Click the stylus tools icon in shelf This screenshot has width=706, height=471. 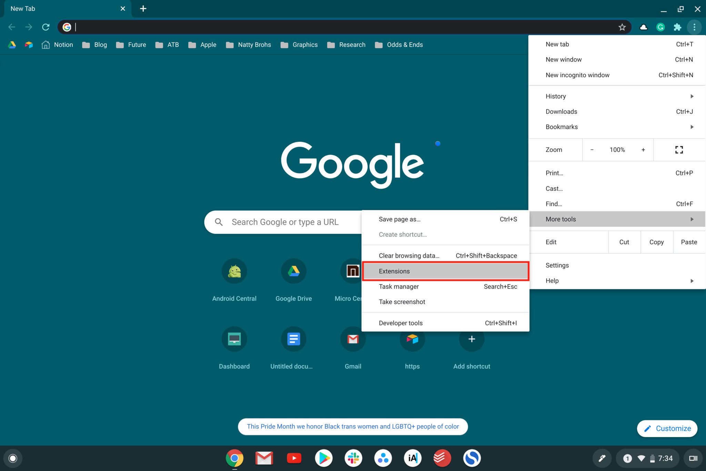(602, 458)
